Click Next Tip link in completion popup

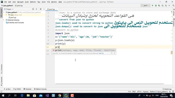(101, 53)
